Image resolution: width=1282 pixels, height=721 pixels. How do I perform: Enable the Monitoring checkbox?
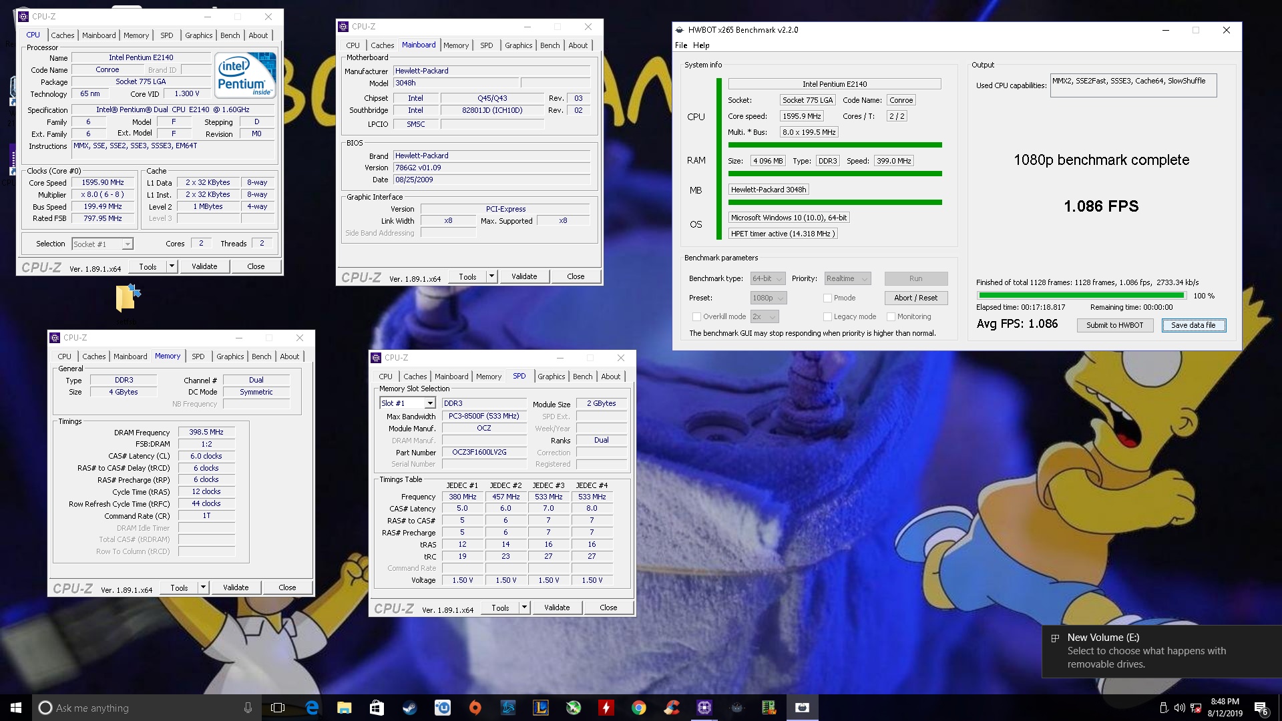891,316
